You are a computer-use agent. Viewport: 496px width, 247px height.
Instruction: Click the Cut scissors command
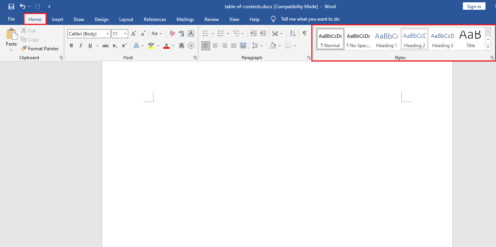click(x=28, y=31)
